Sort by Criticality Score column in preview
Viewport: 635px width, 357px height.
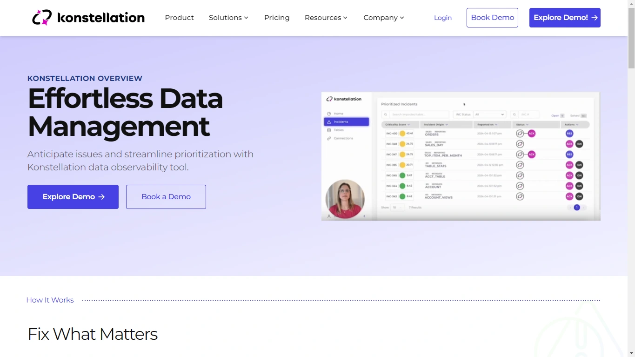click(x=400, y=125)
